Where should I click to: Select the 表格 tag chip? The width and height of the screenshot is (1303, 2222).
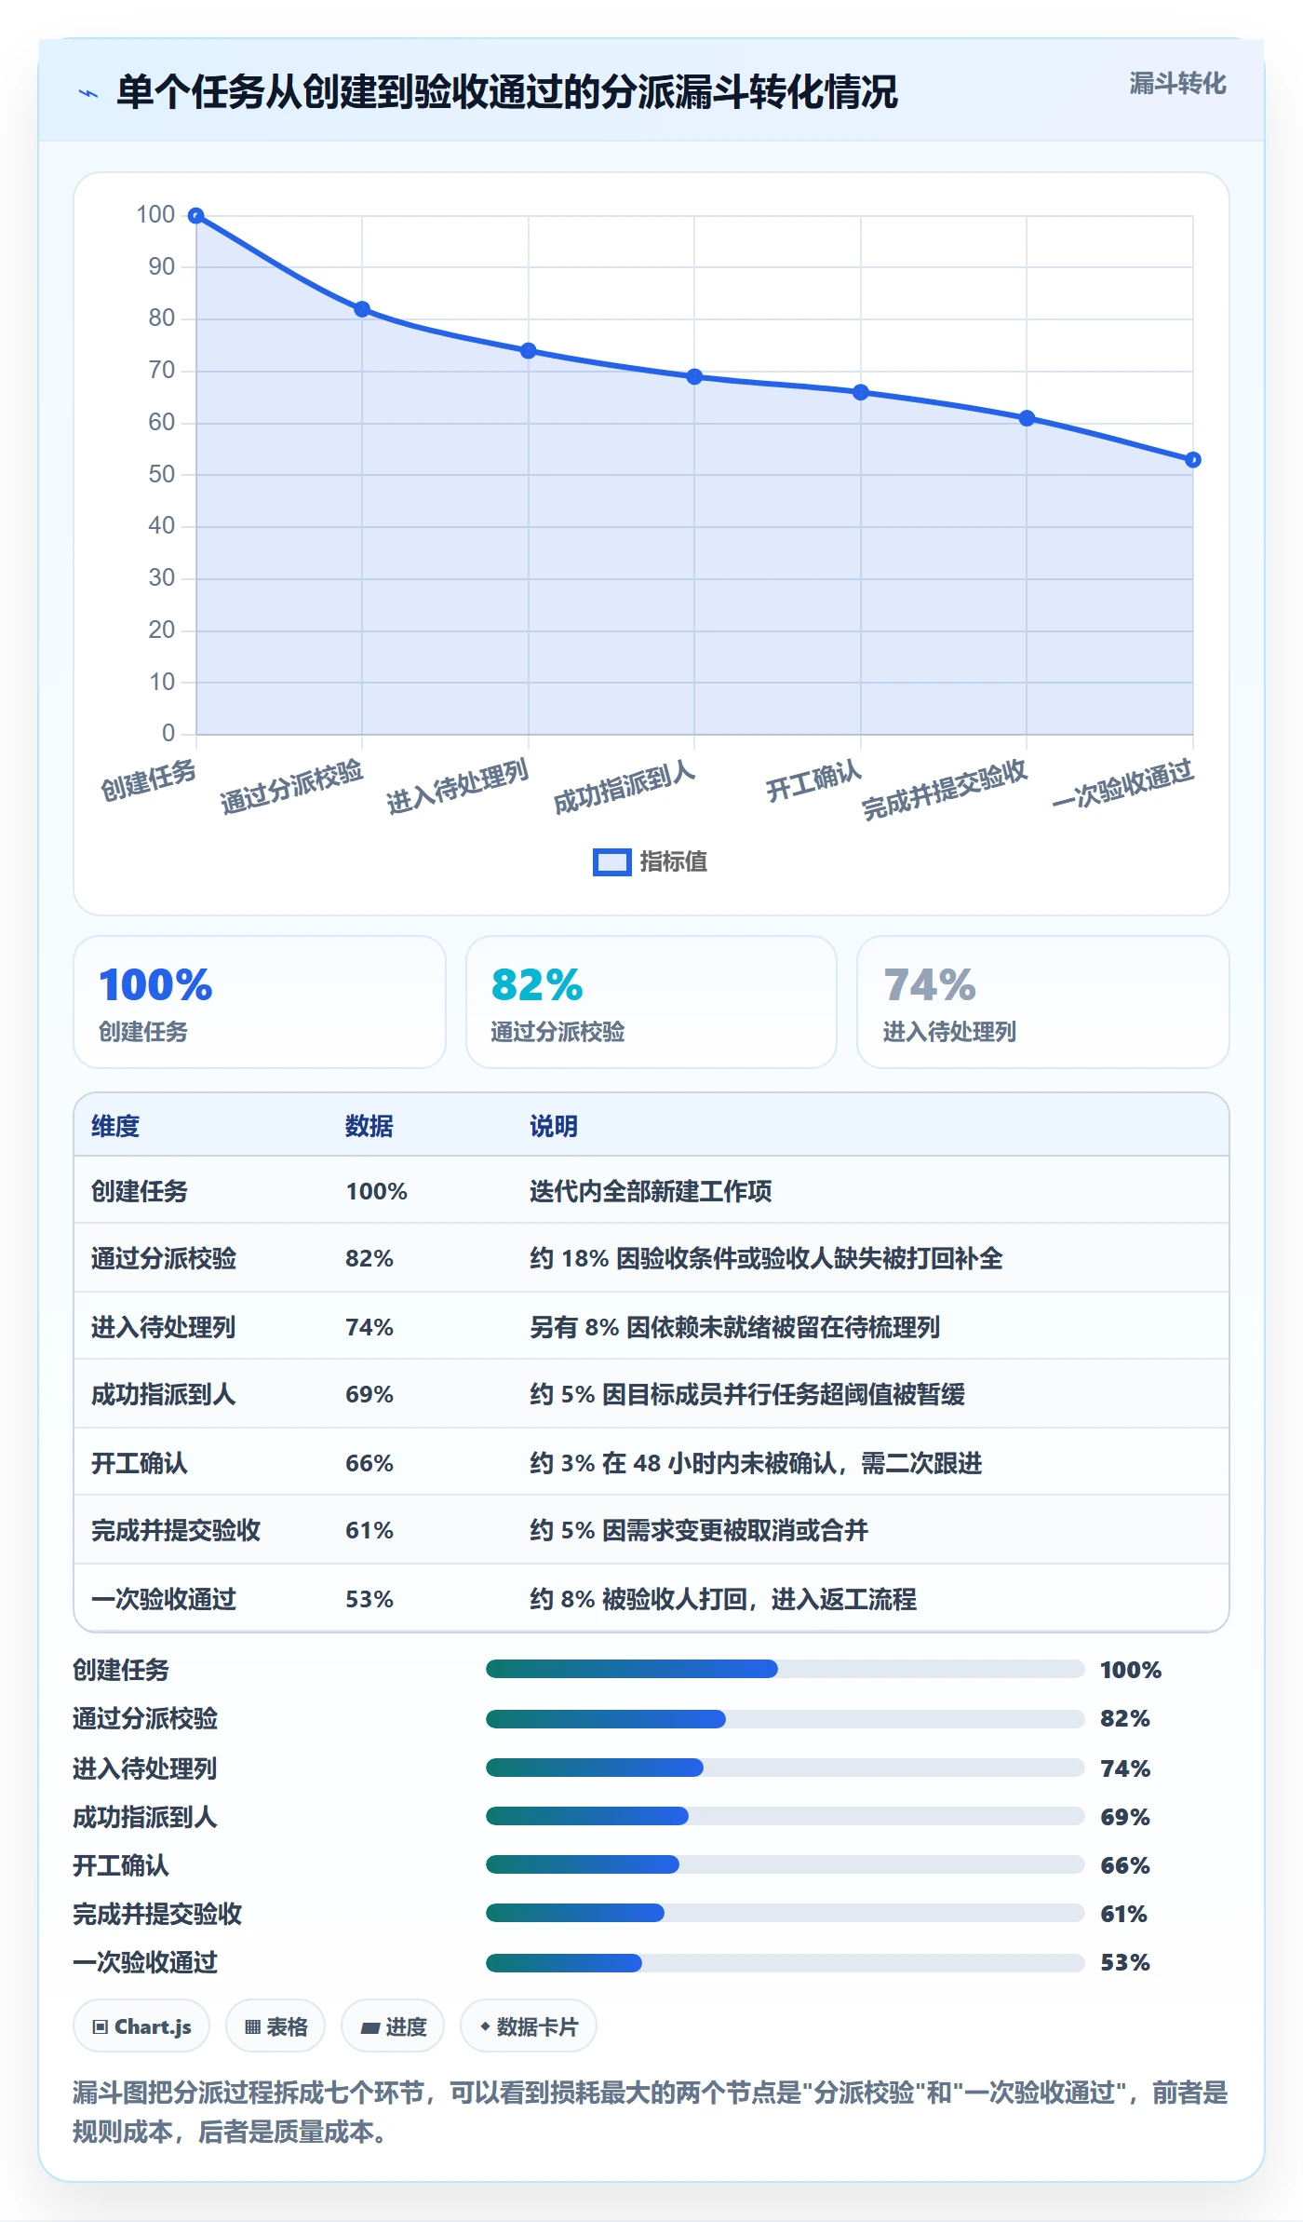tap(275, 2026)
